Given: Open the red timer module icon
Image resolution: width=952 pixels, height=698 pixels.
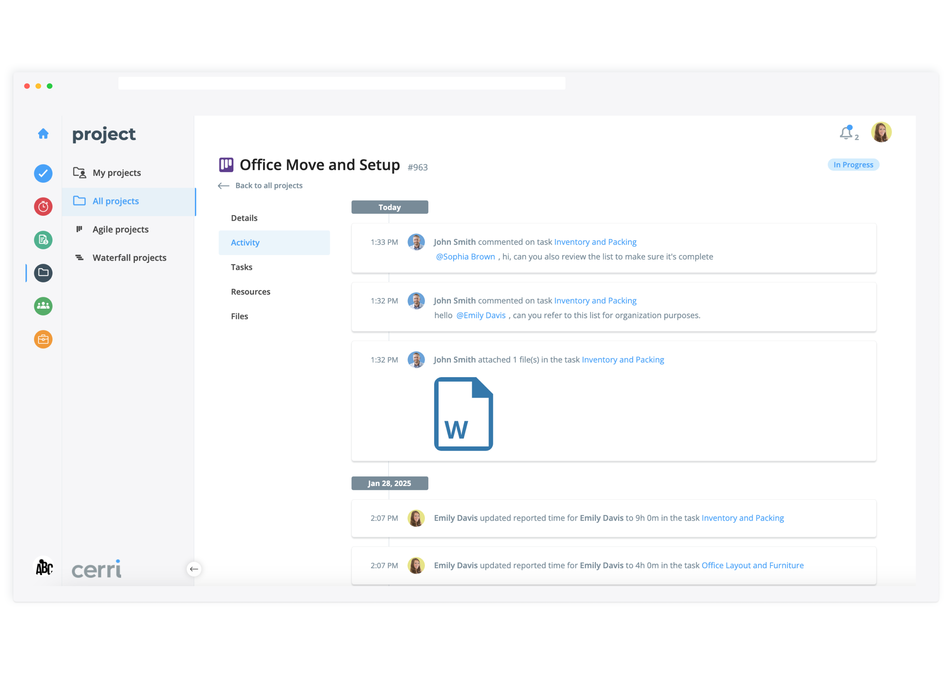Looking at the screenshot, I should coord(43,207).
